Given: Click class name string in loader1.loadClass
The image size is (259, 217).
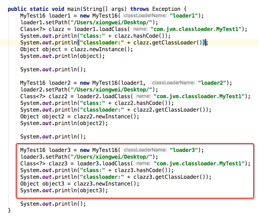Looking at the screenshot, I should [196, 29].
